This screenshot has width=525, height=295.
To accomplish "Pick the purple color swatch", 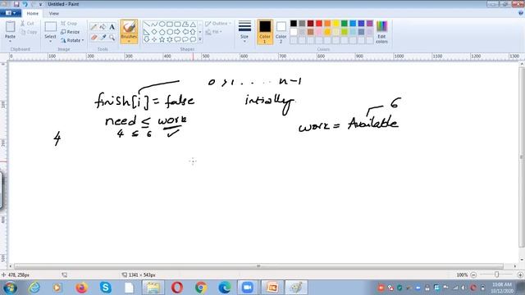I will tap(370, 24).
